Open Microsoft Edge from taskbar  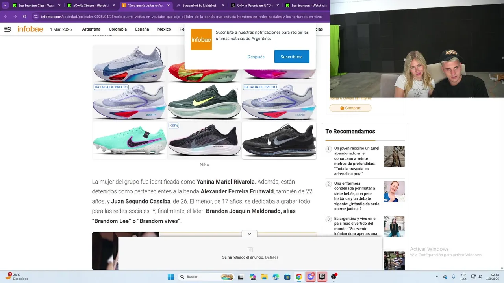(276, 277)
